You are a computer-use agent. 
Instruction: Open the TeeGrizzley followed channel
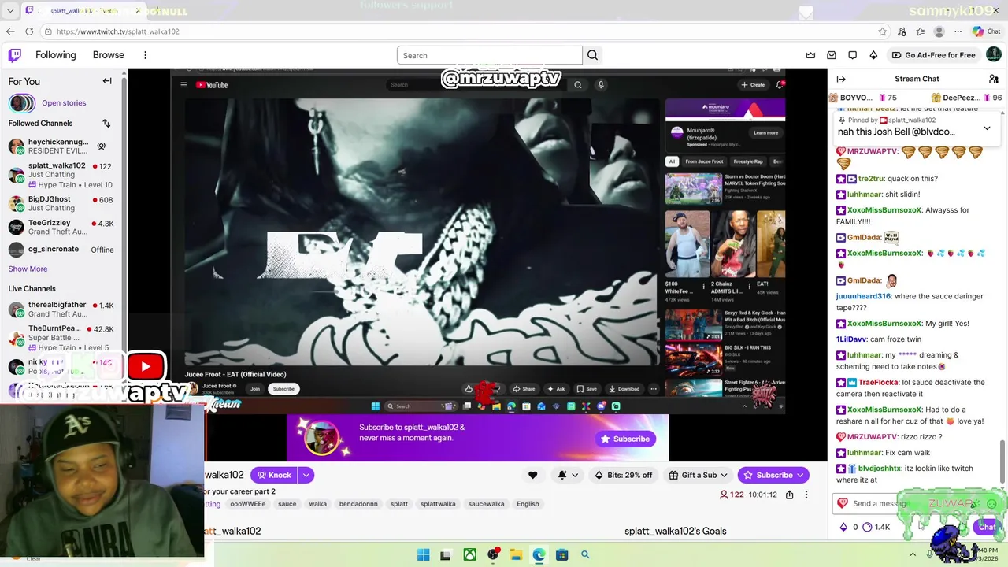point(61,227)
